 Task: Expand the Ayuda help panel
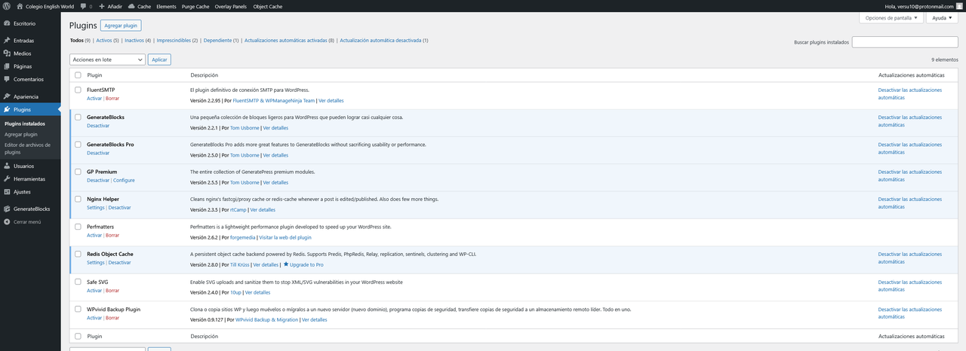tap(943, 17)
